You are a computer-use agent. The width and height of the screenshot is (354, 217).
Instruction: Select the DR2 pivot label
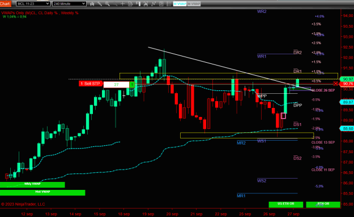[x=297, y=53]
